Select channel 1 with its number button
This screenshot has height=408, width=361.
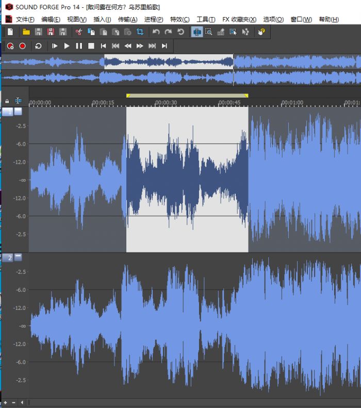pos(8,112)
